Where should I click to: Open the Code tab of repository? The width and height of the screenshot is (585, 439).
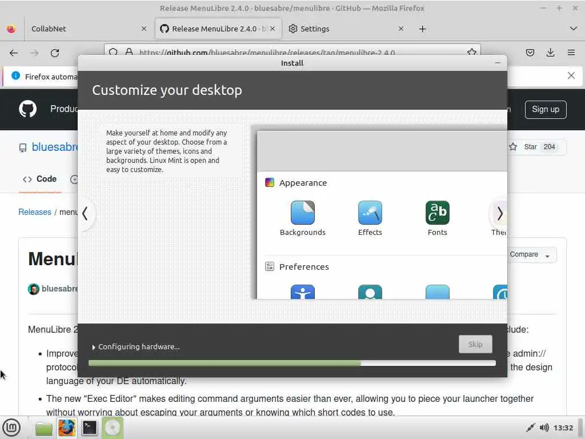click(40, 179)
